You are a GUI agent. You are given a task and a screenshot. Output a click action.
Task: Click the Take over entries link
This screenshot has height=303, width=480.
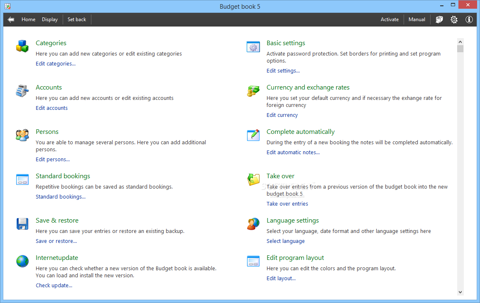pyautogui.click(x=287, y=204)
